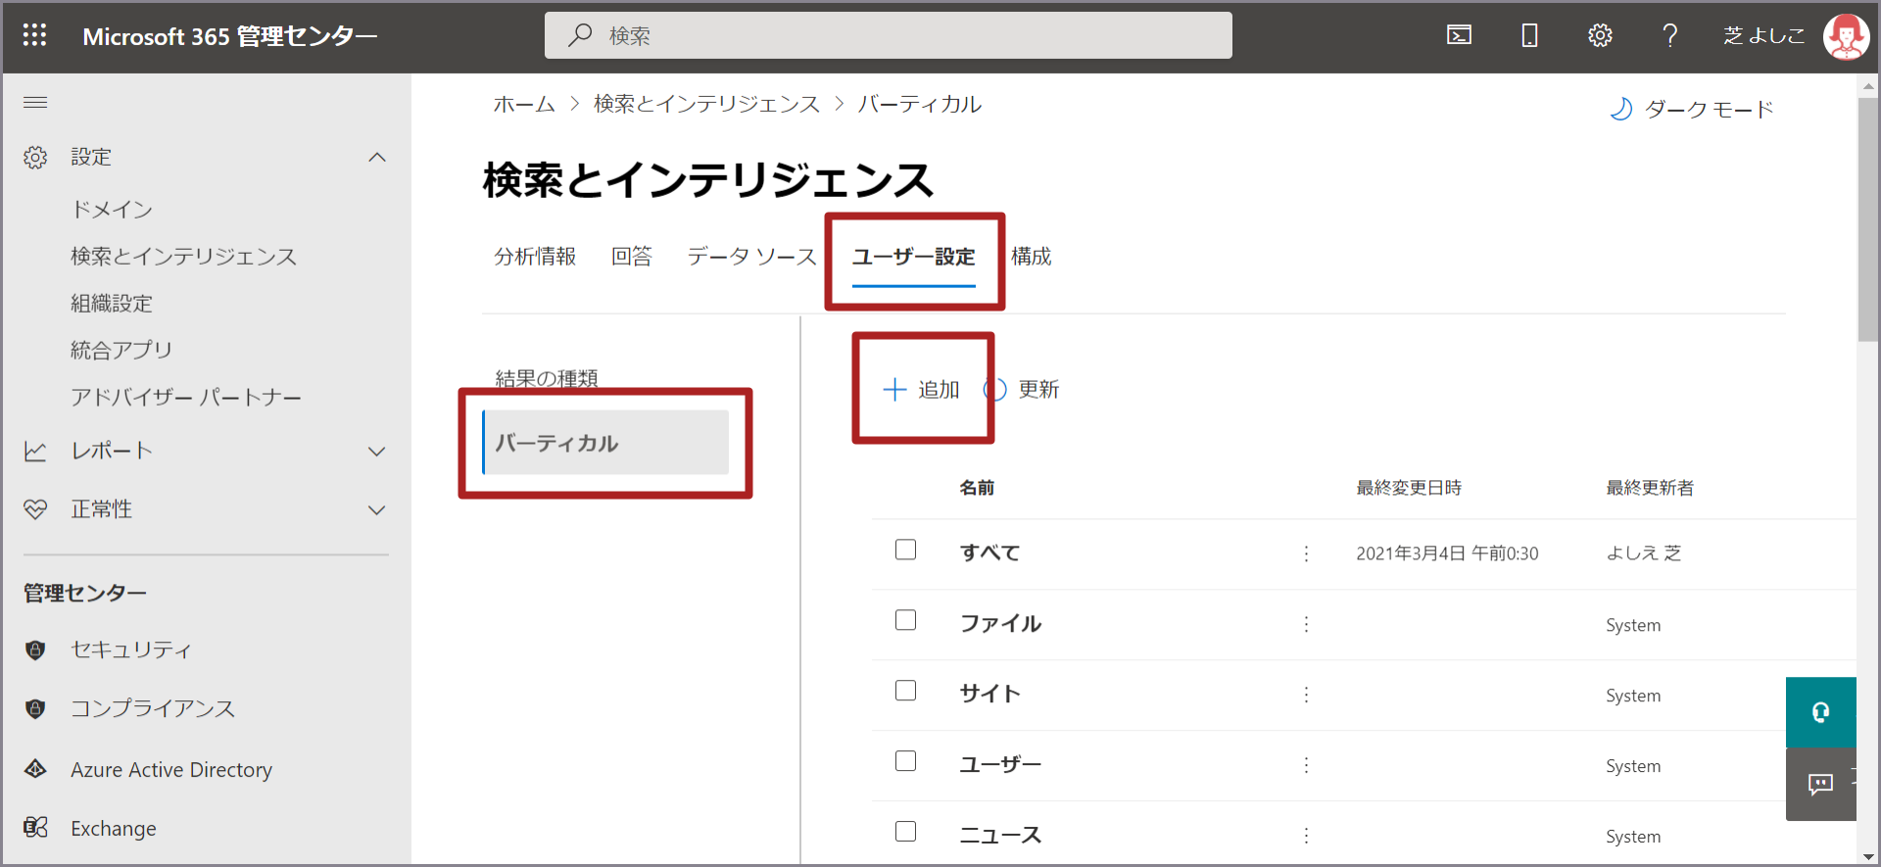The width and height of the screenshot is (1881, 867).
Task: Select the ユーザー row checkbox
Action: [905, 761]
